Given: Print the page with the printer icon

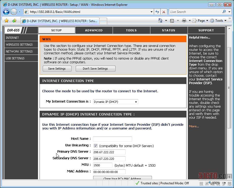Looking at the screenshot, I should [184, 21].
